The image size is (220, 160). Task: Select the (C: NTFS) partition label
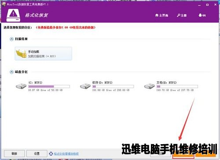click(x=35, y=83)
